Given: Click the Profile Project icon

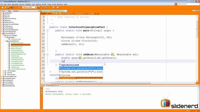Looking at the screenshot, I should (58, 7).
